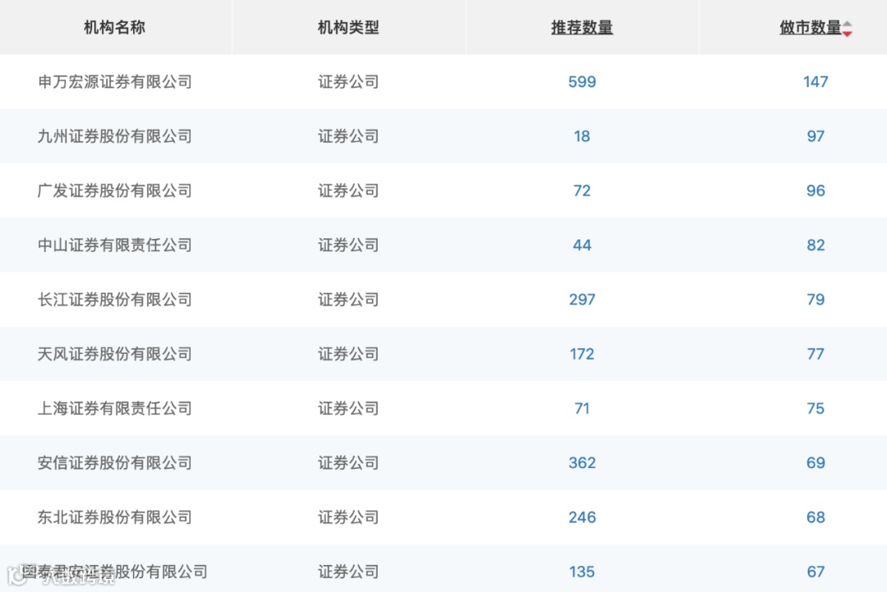Open market-making count 69 for 安信证券

[x=816, y=462]
